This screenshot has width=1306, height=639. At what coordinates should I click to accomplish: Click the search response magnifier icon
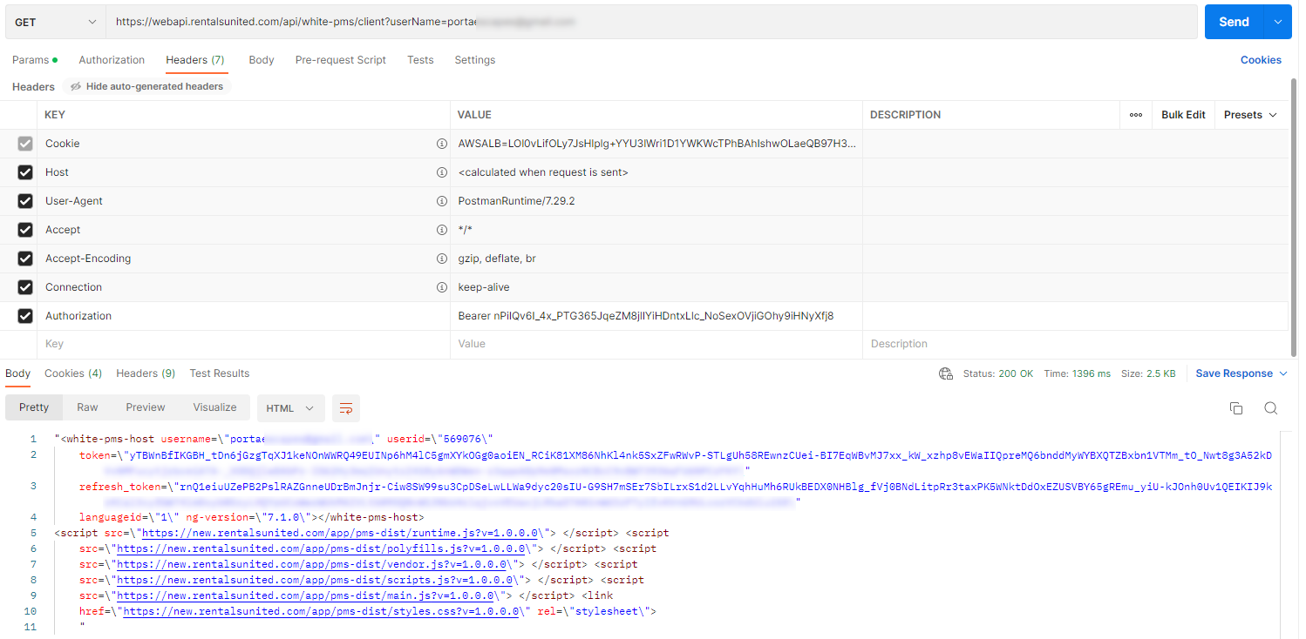coord(1270,408)
